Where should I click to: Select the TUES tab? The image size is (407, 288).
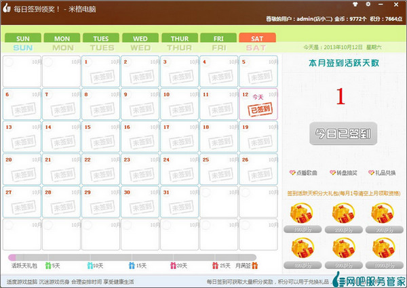(x=101, y=38)
